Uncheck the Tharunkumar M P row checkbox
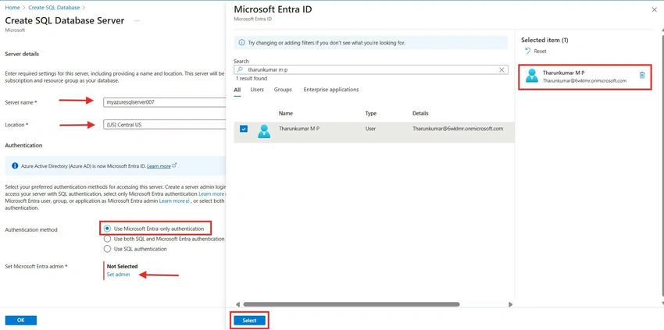Image resolution: width=664 pixels, height=330 pixels. (x=244, y=129)
